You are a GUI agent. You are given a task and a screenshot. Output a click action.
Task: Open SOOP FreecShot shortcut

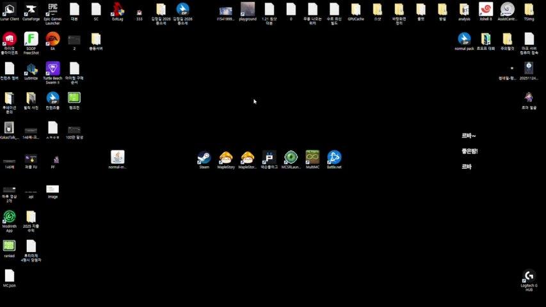pos(31,39)
